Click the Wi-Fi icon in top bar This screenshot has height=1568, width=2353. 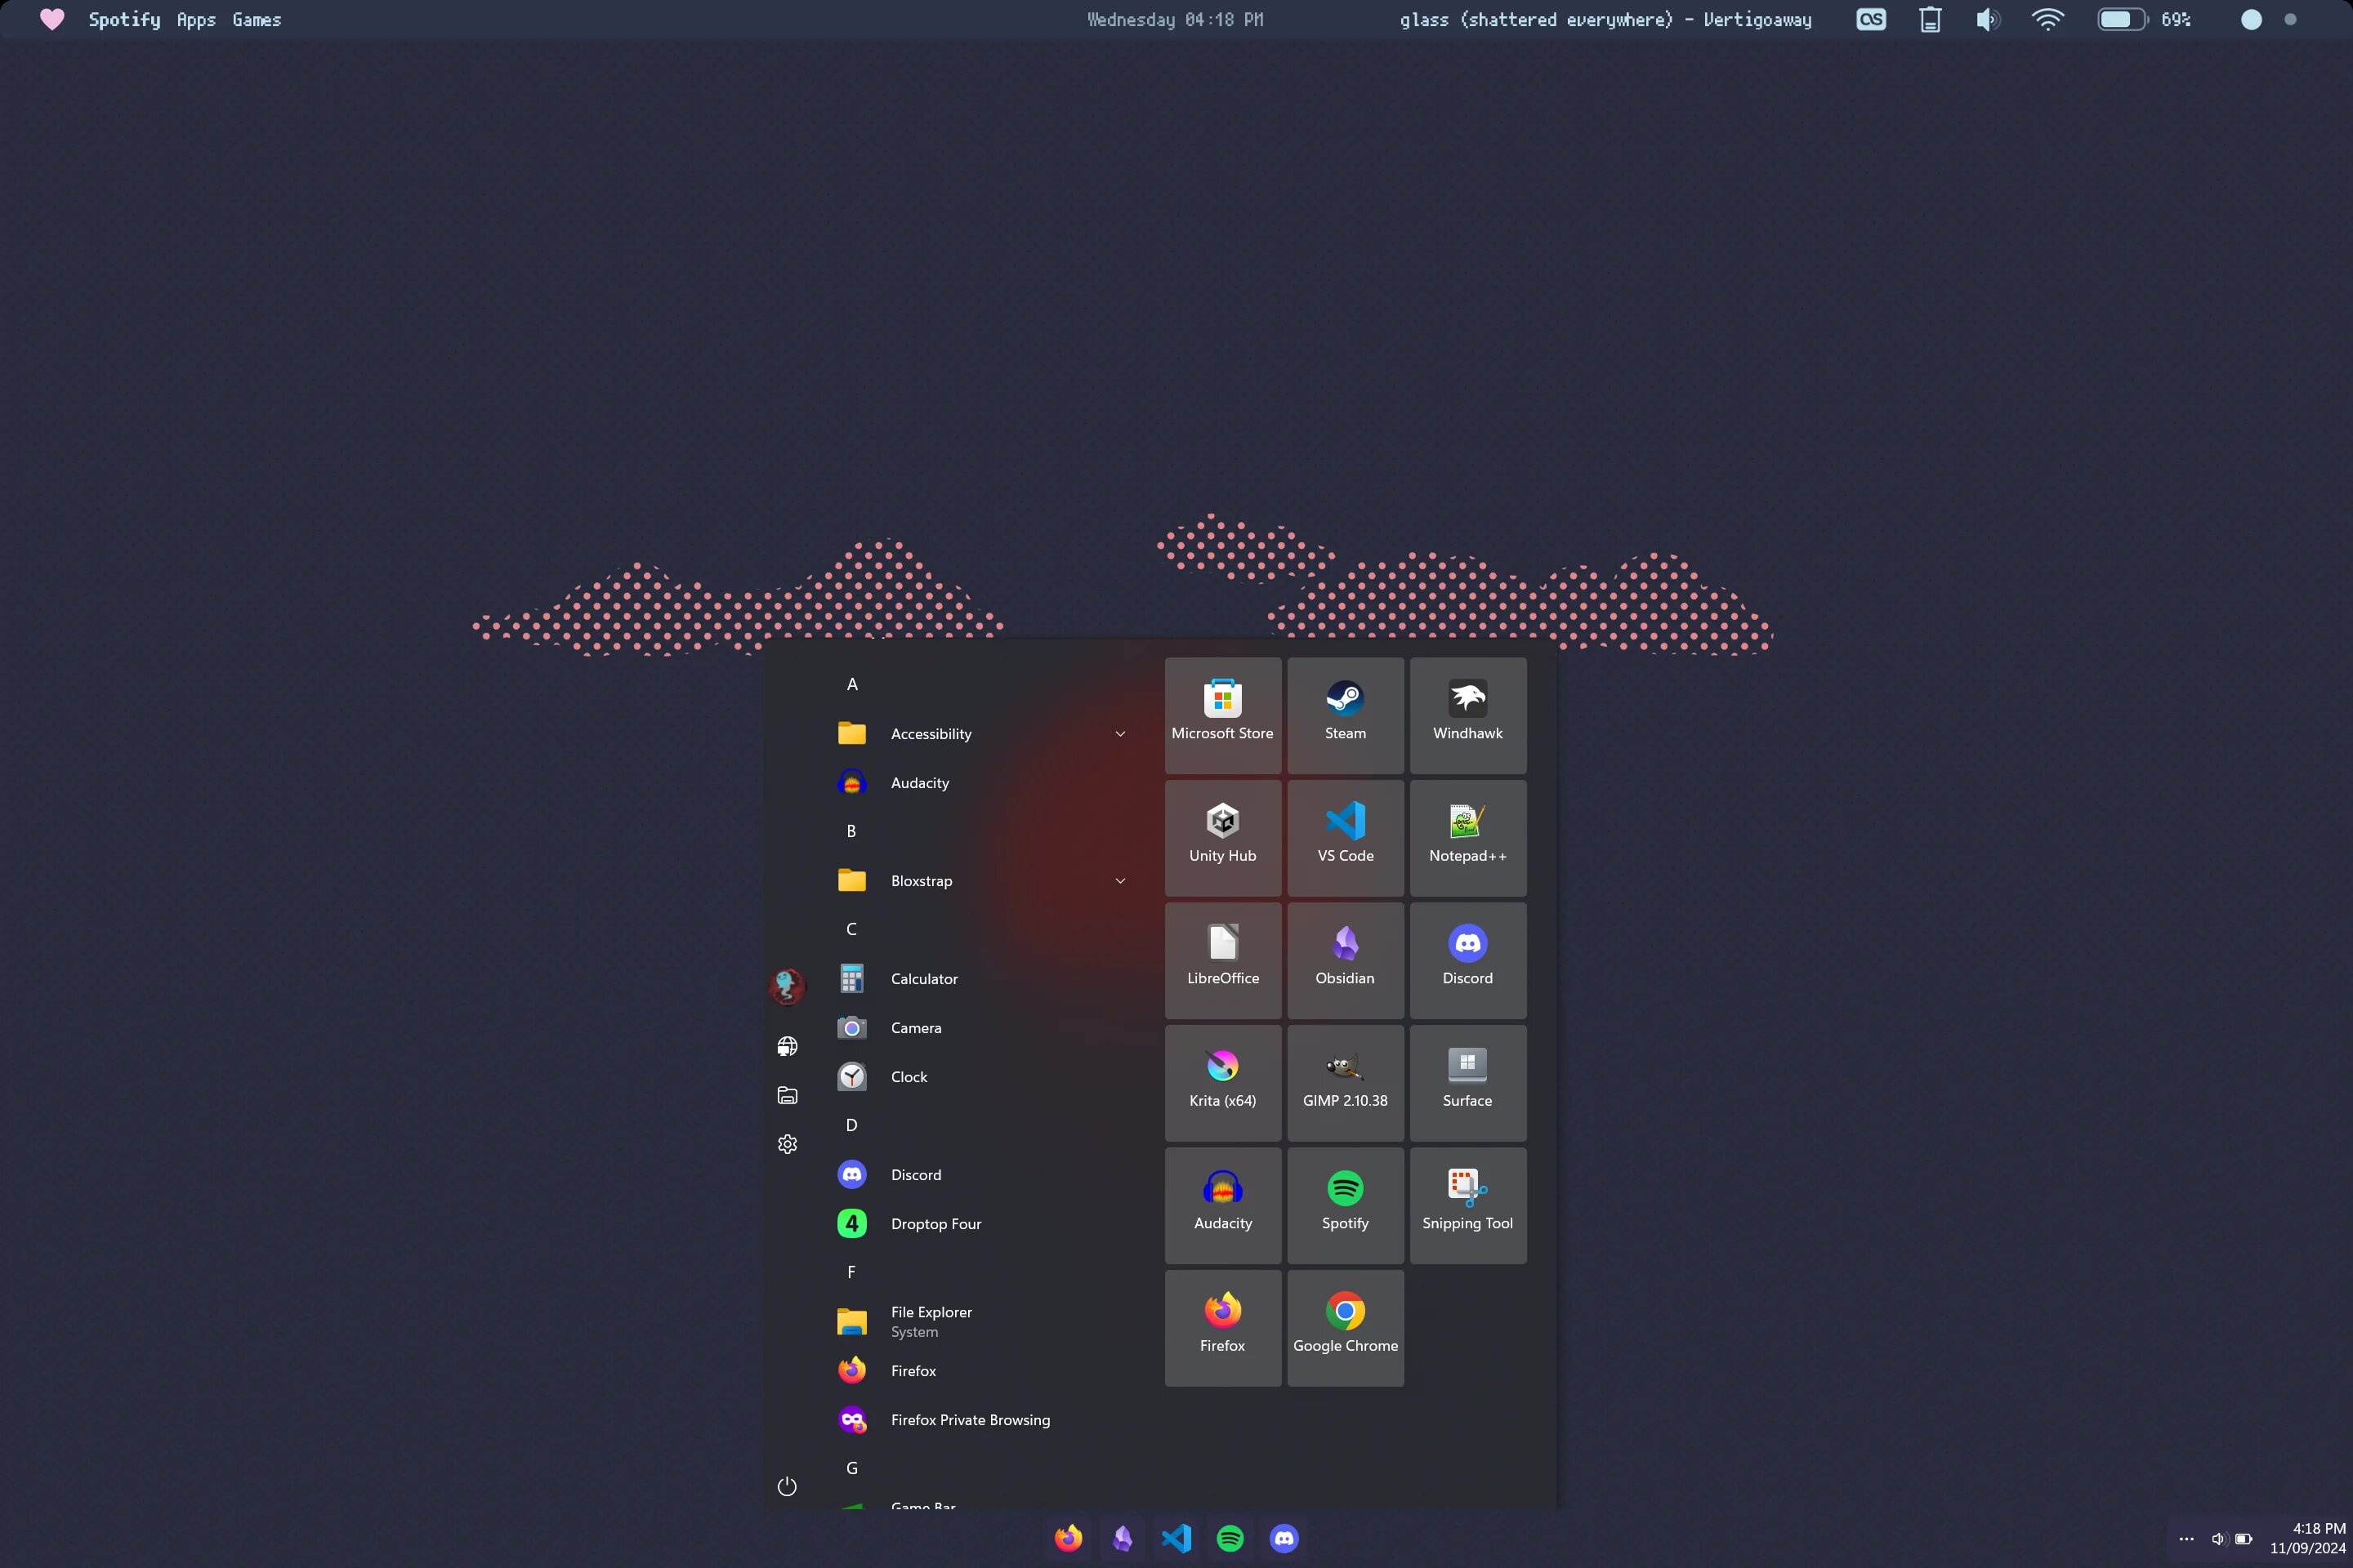point(2048,19)
